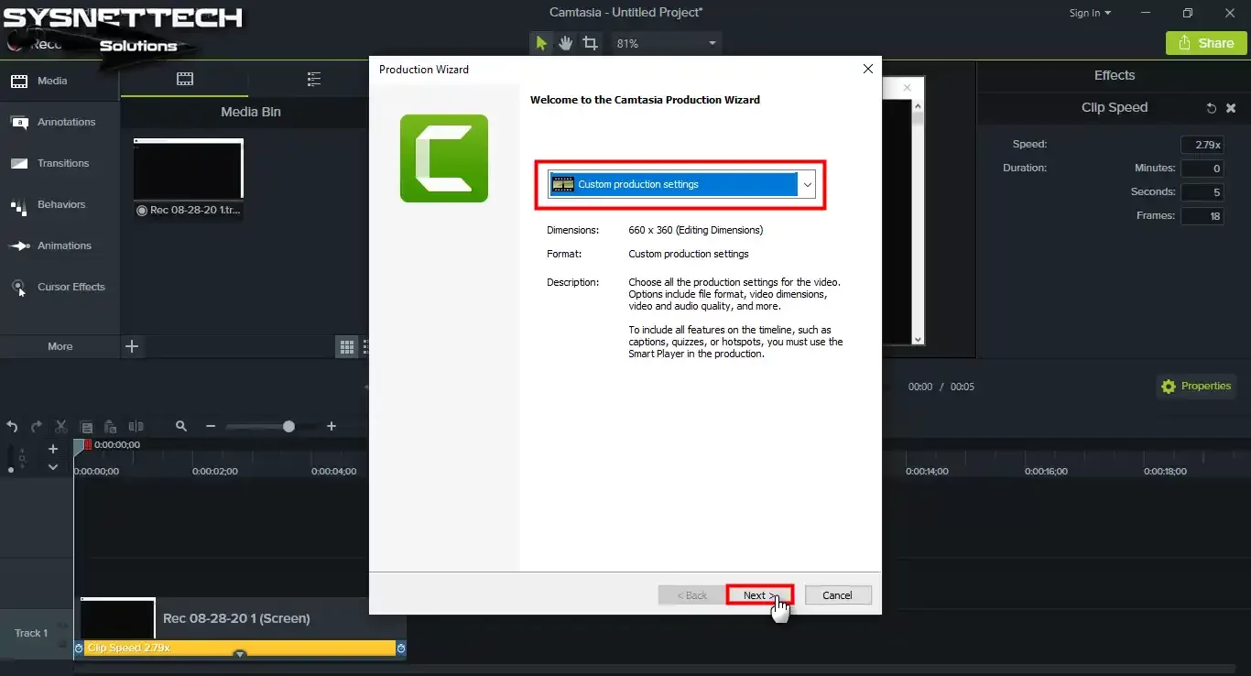Click the left clip speed stopwatch handle
This screenshot has height=676, width=1251.
pos(79,649)
